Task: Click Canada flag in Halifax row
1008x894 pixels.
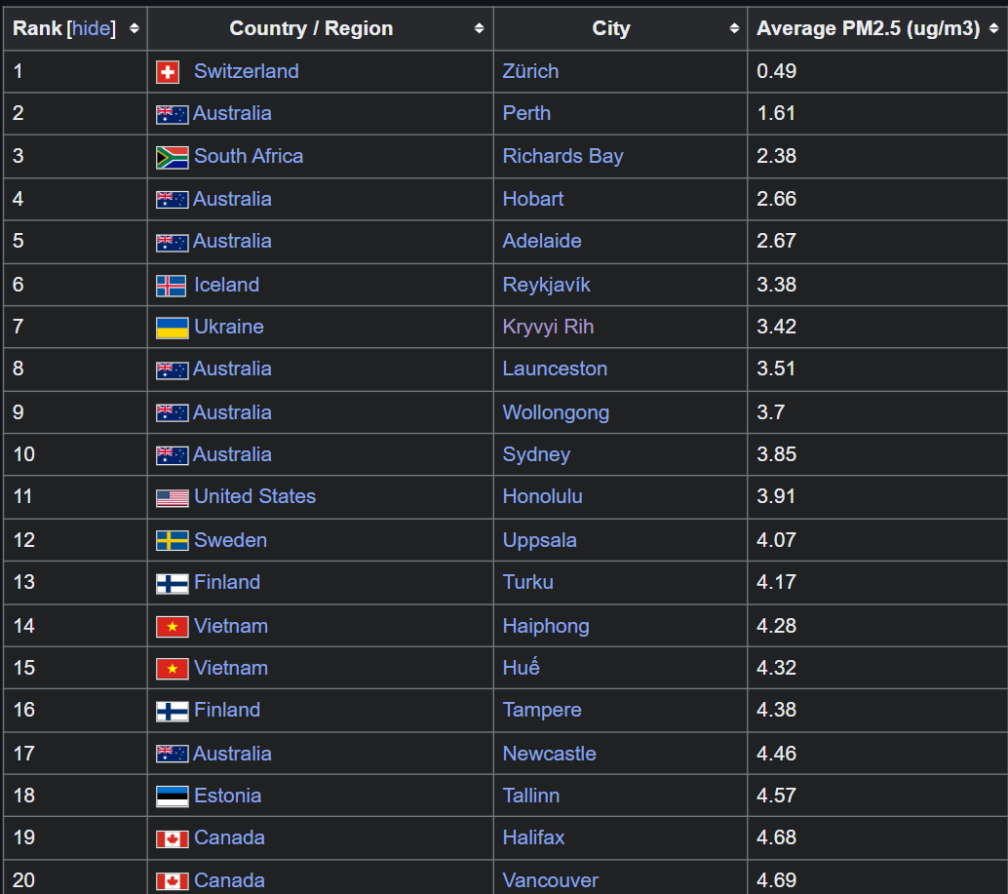Action: pyautogui.click(x=173, y=838)
